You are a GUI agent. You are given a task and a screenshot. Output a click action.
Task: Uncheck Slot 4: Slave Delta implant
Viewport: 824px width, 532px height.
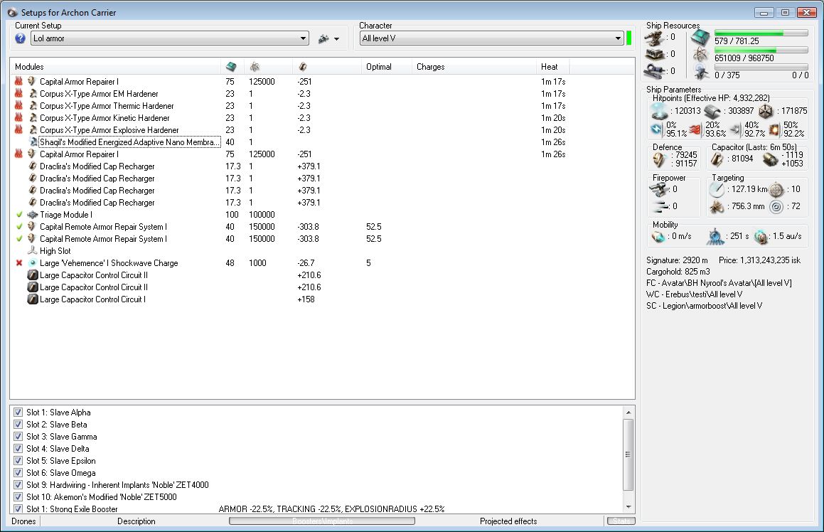18,448
